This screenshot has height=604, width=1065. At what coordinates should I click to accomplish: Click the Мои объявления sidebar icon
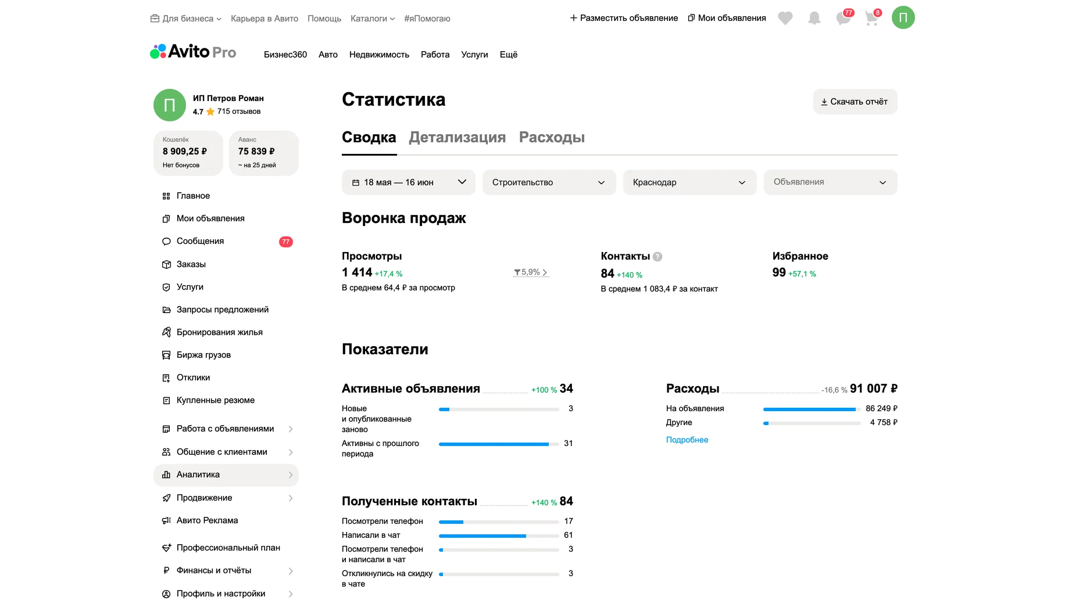coord(166,219)
